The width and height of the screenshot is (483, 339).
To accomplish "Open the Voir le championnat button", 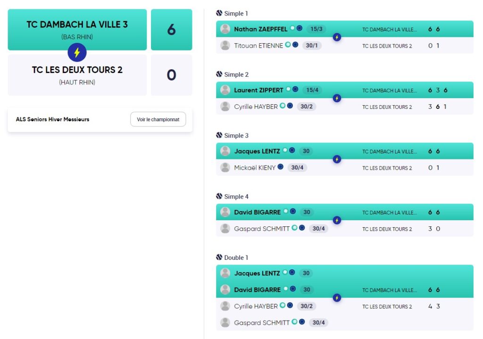I will (x=158, y=119).
